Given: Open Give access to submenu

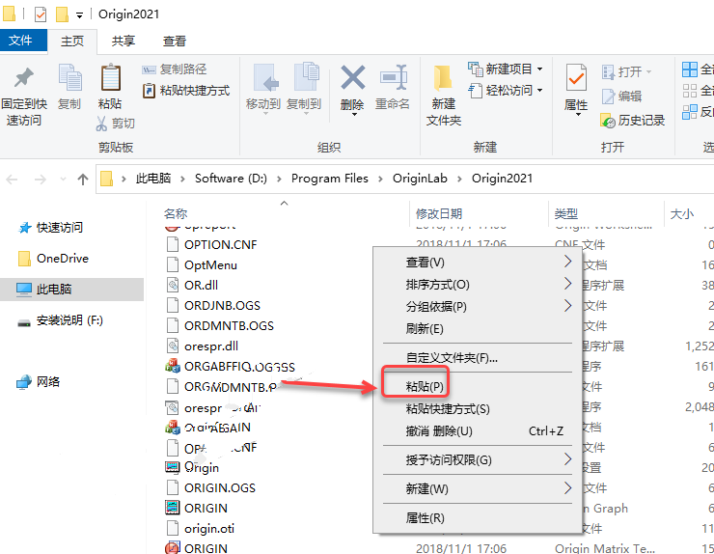Looking at the screenshot, I should (478, 460).
